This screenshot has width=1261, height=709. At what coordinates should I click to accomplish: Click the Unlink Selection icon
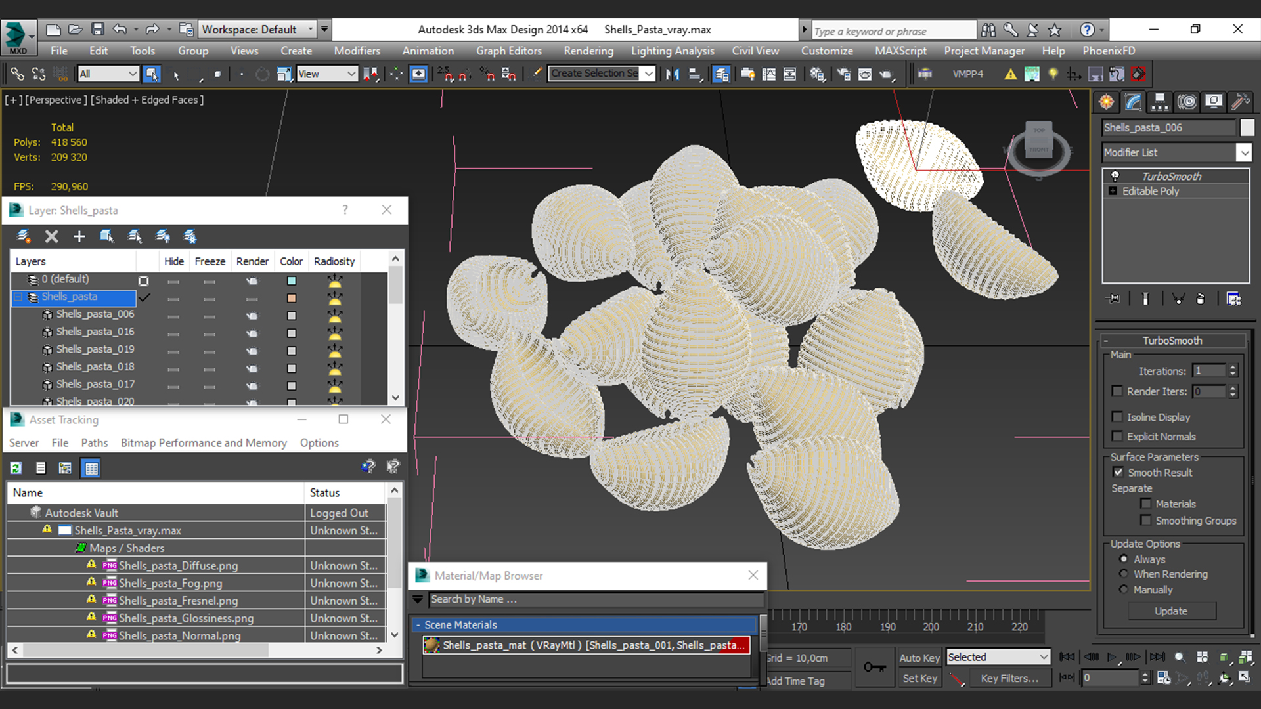pyautogui.click(x=38, y=74)
